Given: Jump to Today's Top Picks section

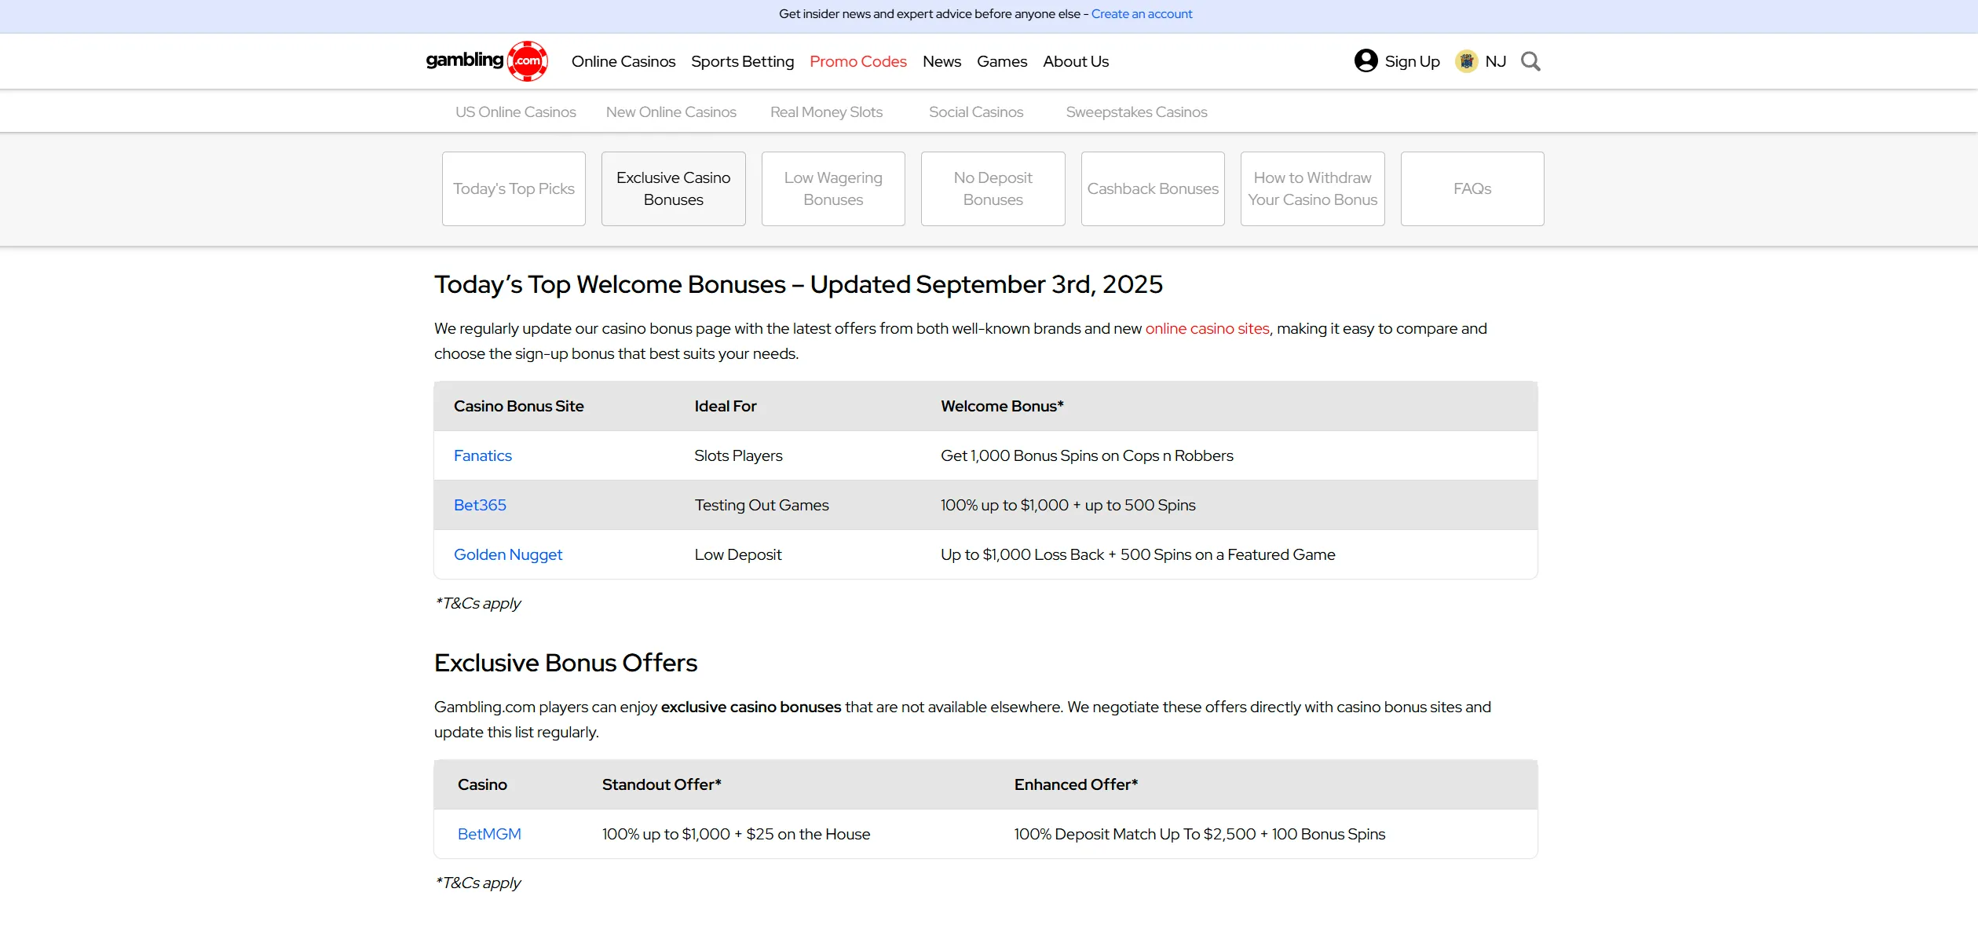Looking at the screenshot, I should click(x=514, y=188).
